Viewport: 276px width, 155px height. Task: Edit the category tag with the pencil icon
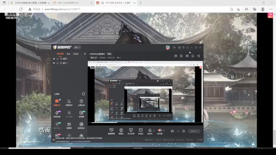click(96, 58)
